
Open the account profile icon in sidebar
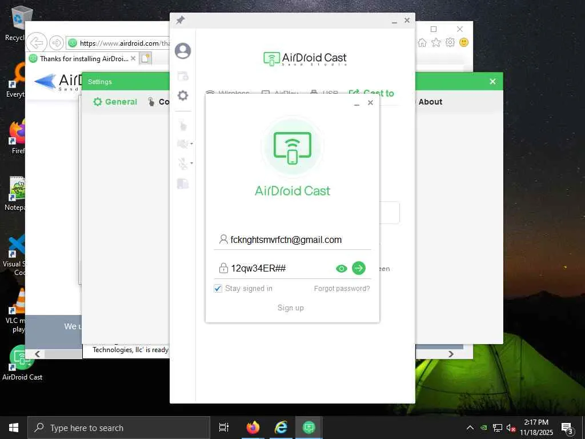(183, 51)
